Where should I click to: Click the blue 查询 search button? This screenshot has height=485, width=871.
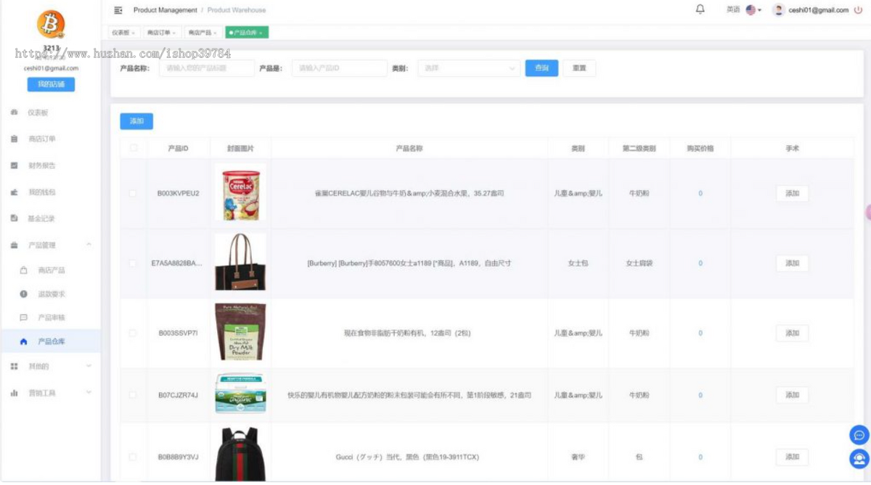(541, 68)
